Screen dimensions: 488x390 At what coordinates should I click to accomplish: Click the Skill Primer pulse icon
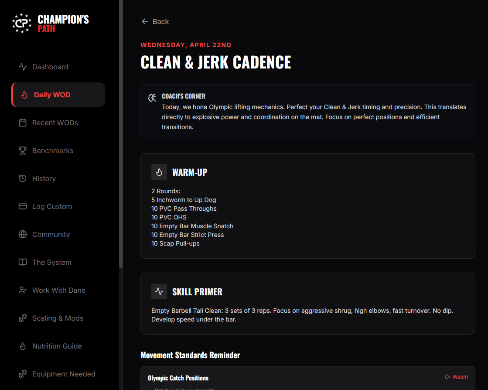click(x=159, y=291)
